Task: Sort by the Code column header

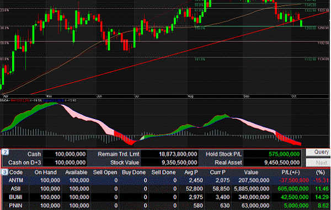Action: pyautogui.click(x=16, y=173)
